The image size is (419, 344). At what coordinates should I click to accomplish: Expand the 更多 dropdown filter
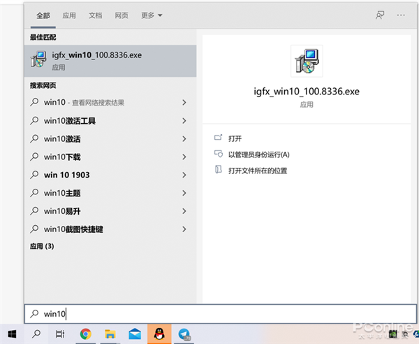pyautogui.click(x=151, y=15)
